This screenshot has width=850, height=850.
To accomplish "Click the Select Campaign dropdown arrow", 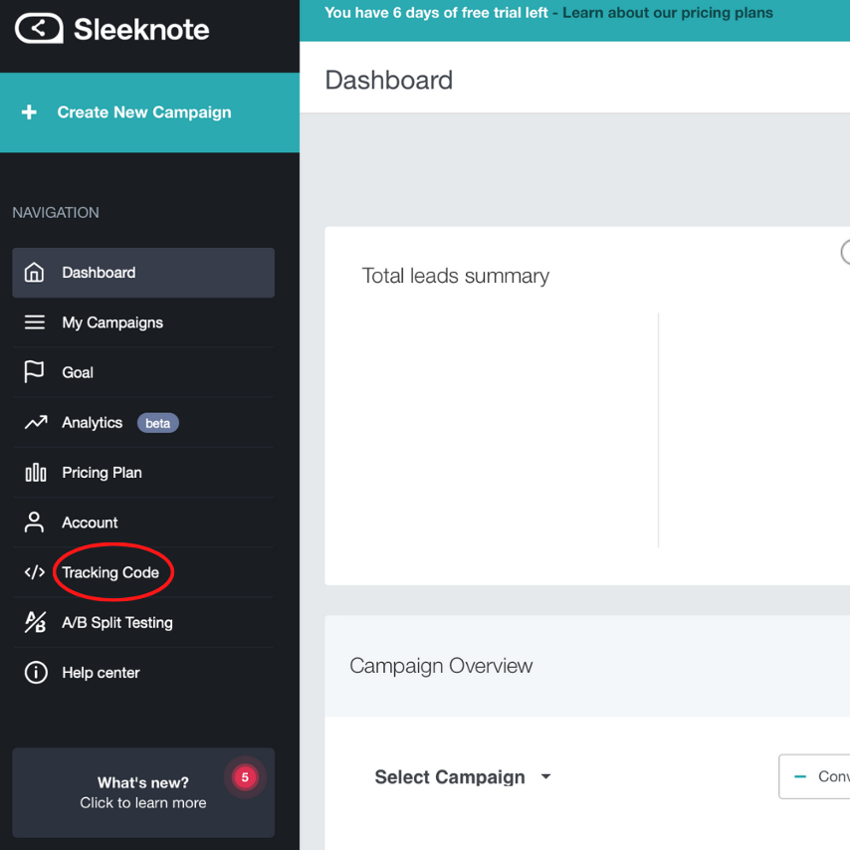I will [545, 776].
